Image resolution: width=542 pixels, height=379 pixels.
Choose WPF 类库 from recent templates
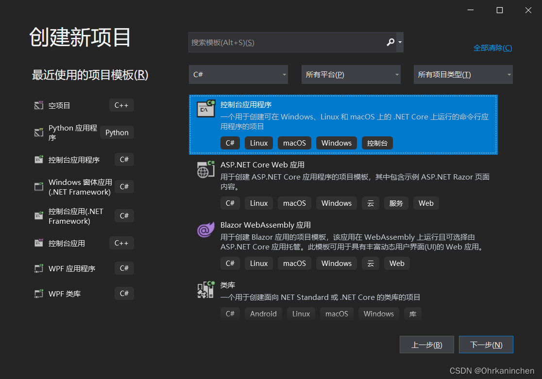pos(65,294)
